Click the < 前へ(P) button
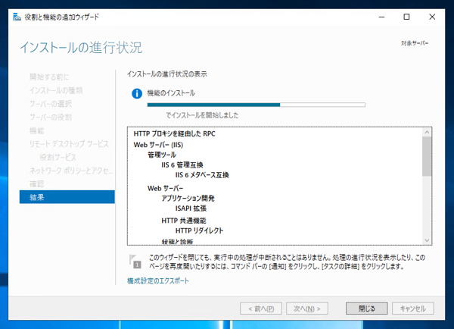Image resolution: width=454 pixels, height=329 pixels. click(261, 309)
